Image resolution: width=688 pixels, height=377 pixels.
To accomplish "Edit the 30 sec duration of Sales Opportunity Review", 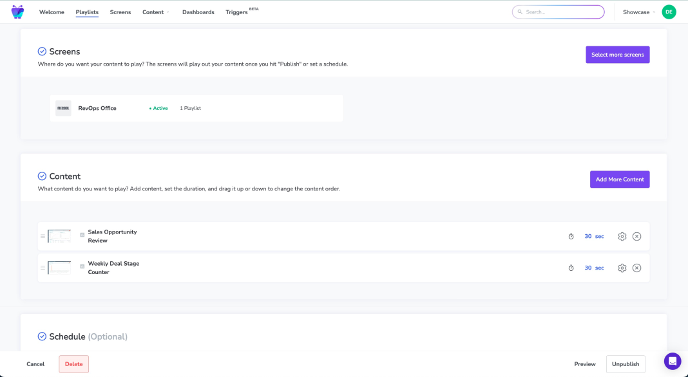I will [x=593, y=236].
